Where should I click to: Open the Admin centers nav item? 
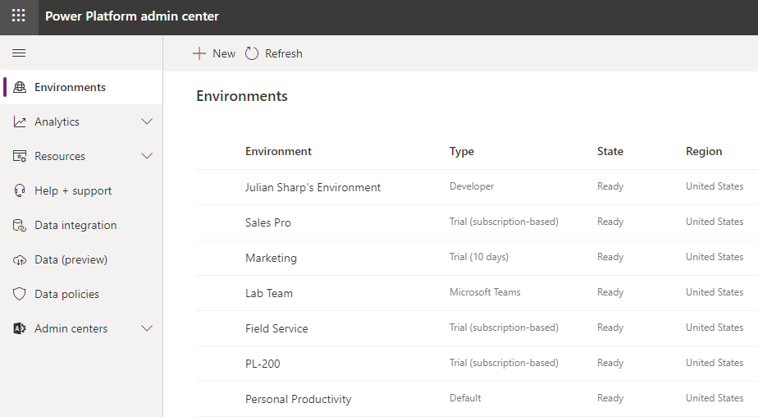(x=81, y=328)
